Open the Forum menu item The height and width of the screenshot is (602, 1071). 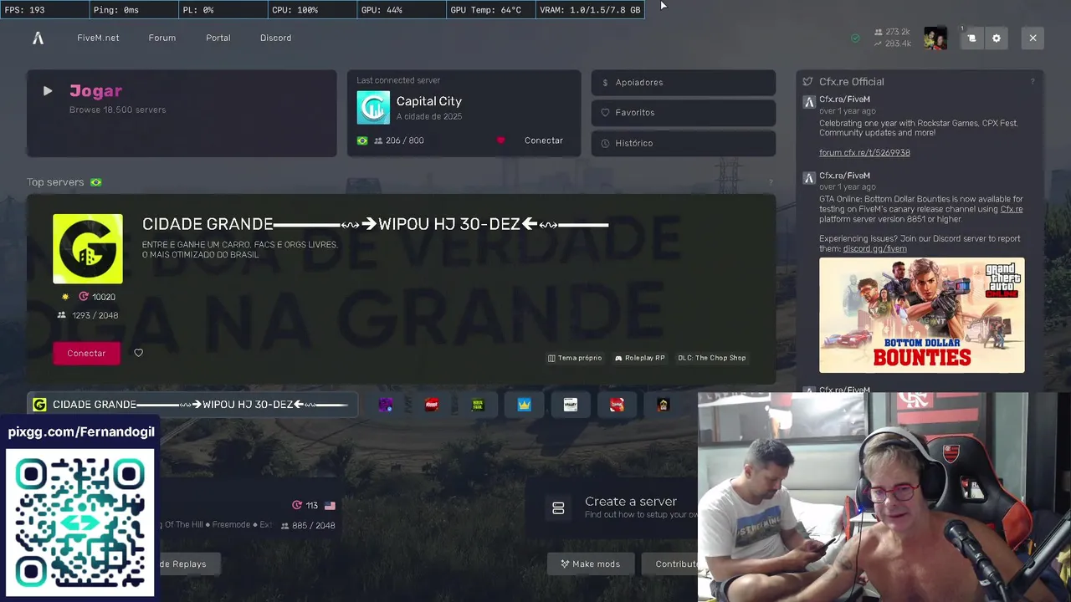click(x=162, y=38)
